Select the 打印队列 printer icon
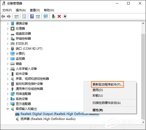This screenshot has width=146, height=130. pos(13,44)
